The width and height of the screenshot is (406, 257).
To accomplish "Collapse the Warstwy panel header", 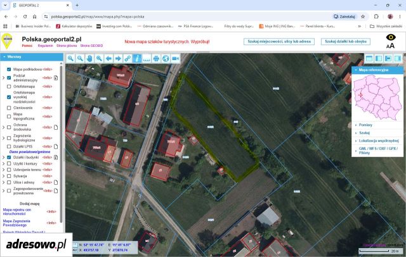I will (32, 57).
